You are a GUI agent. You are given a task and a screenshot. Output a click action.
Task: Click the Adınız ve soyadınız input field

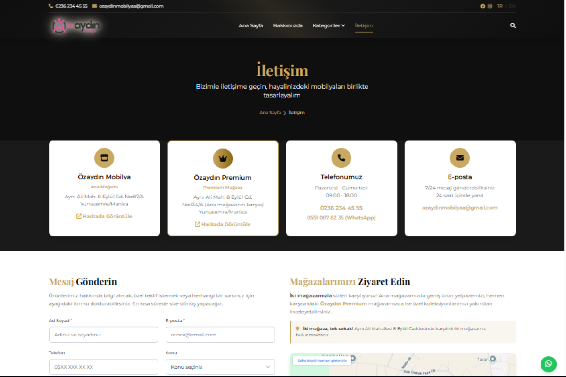[x=103, y=335]
